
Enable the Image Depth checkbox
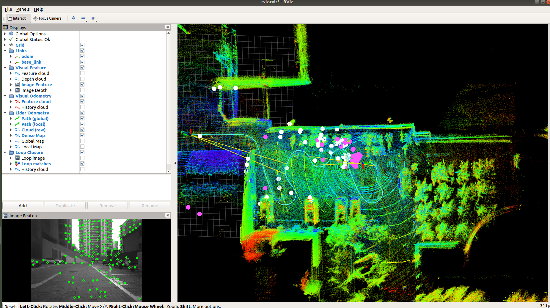(x=82, y=90)
